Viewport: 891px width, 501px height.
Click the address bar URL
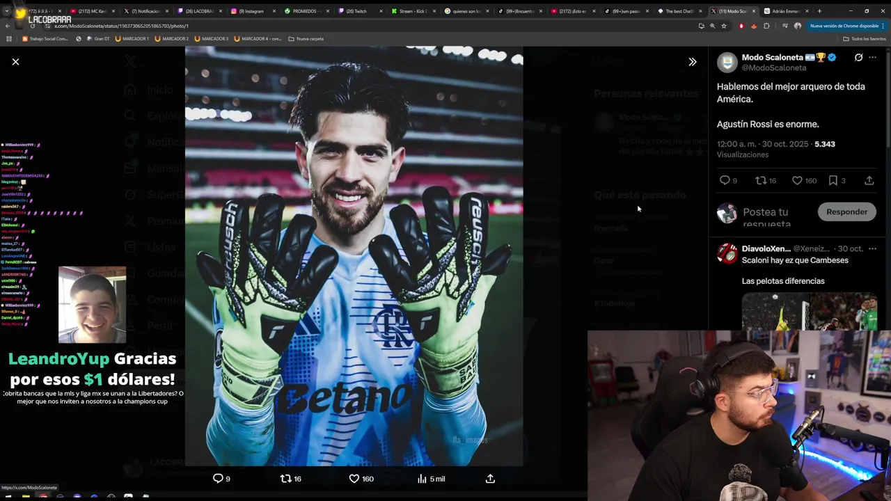[121, 26]
